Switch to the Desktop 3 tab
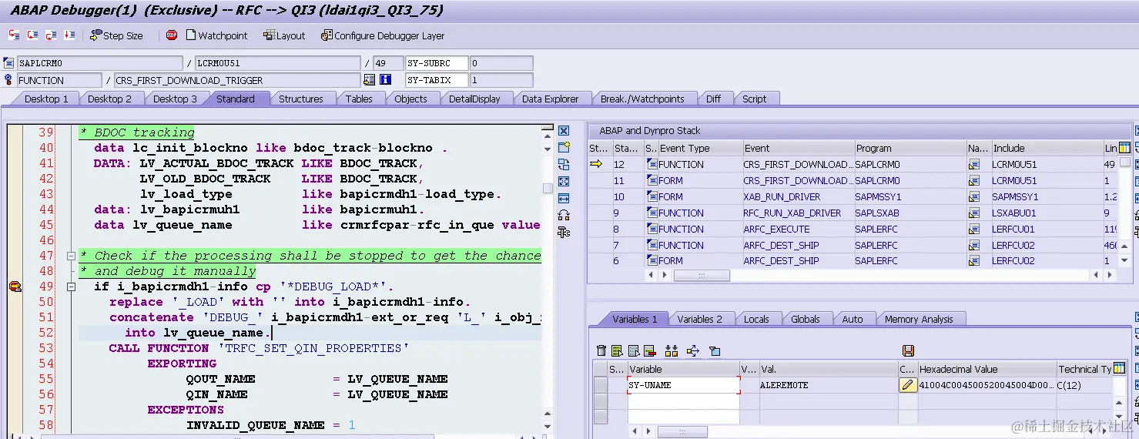This screenshot has height=439, width=1139. coord(175,99)
